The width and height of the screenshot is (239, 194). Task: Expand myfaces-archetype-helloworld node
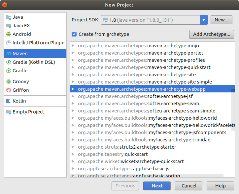click(x=73, y=118)
